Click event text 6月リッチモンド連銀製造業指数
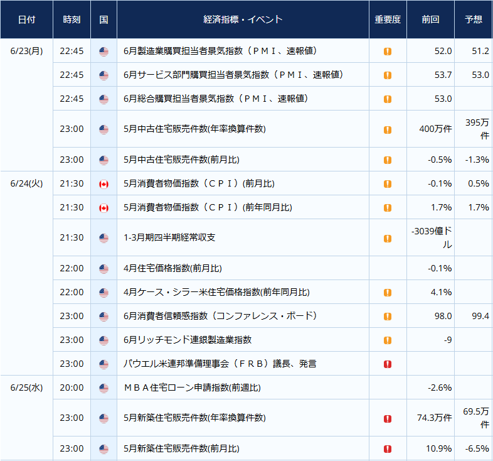Image resolution: width=493 pixels, height=461 pixels. click(x=188, y=340)
